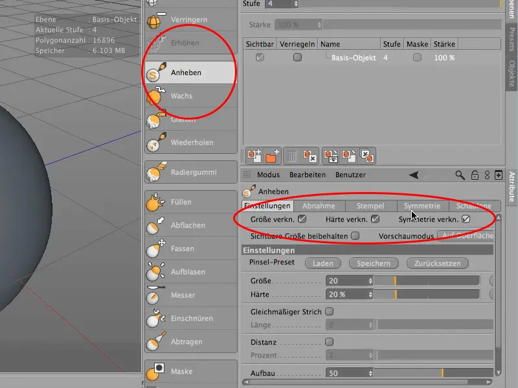Image resolution: width=518 pixels, height=388 pixels.
Task: Select the Erhöhen subdivide tool
Action: point(191,43)
